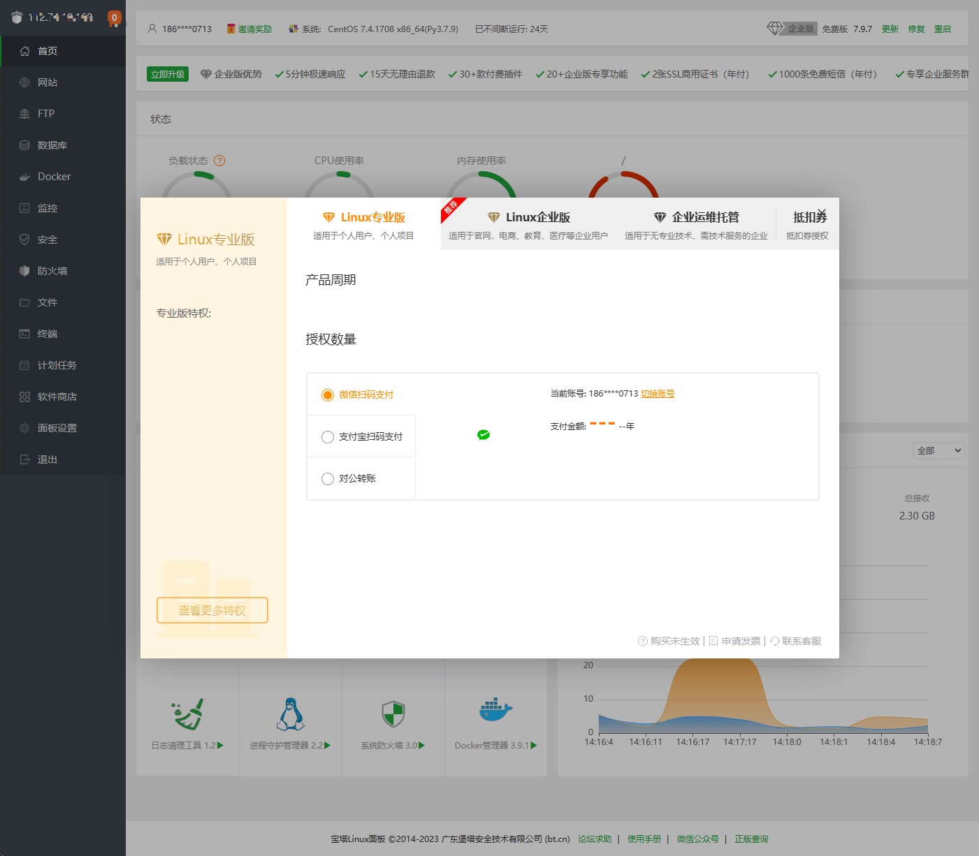This screenshot has height=856, width=979.
Task: Click the 修复 link in header
Action: click(x=916, y=29)
